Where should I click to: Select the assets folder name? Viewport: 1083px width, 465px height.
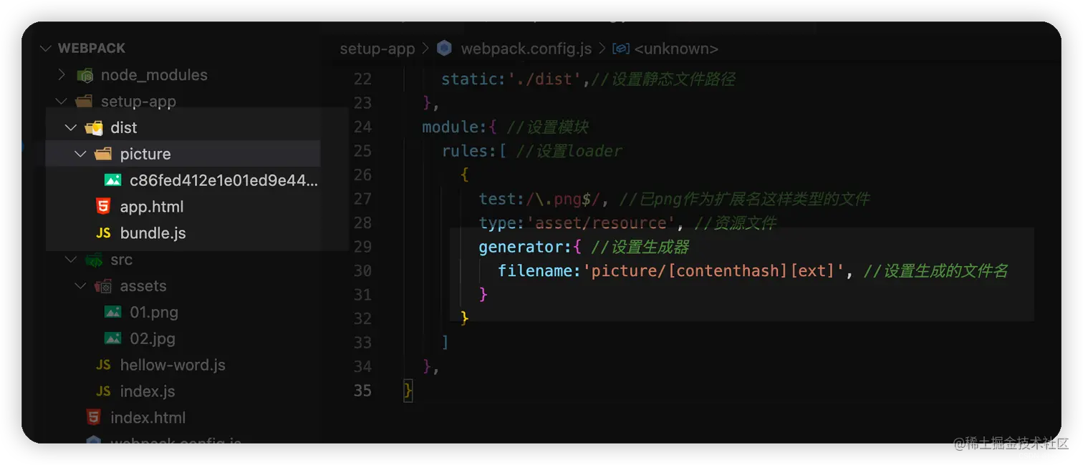143,286
